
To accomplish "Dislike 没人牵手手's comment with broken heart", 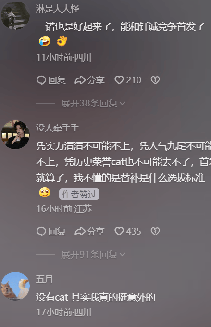I will [x=155, y=231].
